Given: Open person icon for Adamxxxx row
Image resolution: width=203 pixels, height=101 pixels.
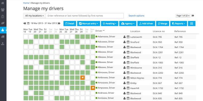Looking at the screenshot, I should click(124, 37).
